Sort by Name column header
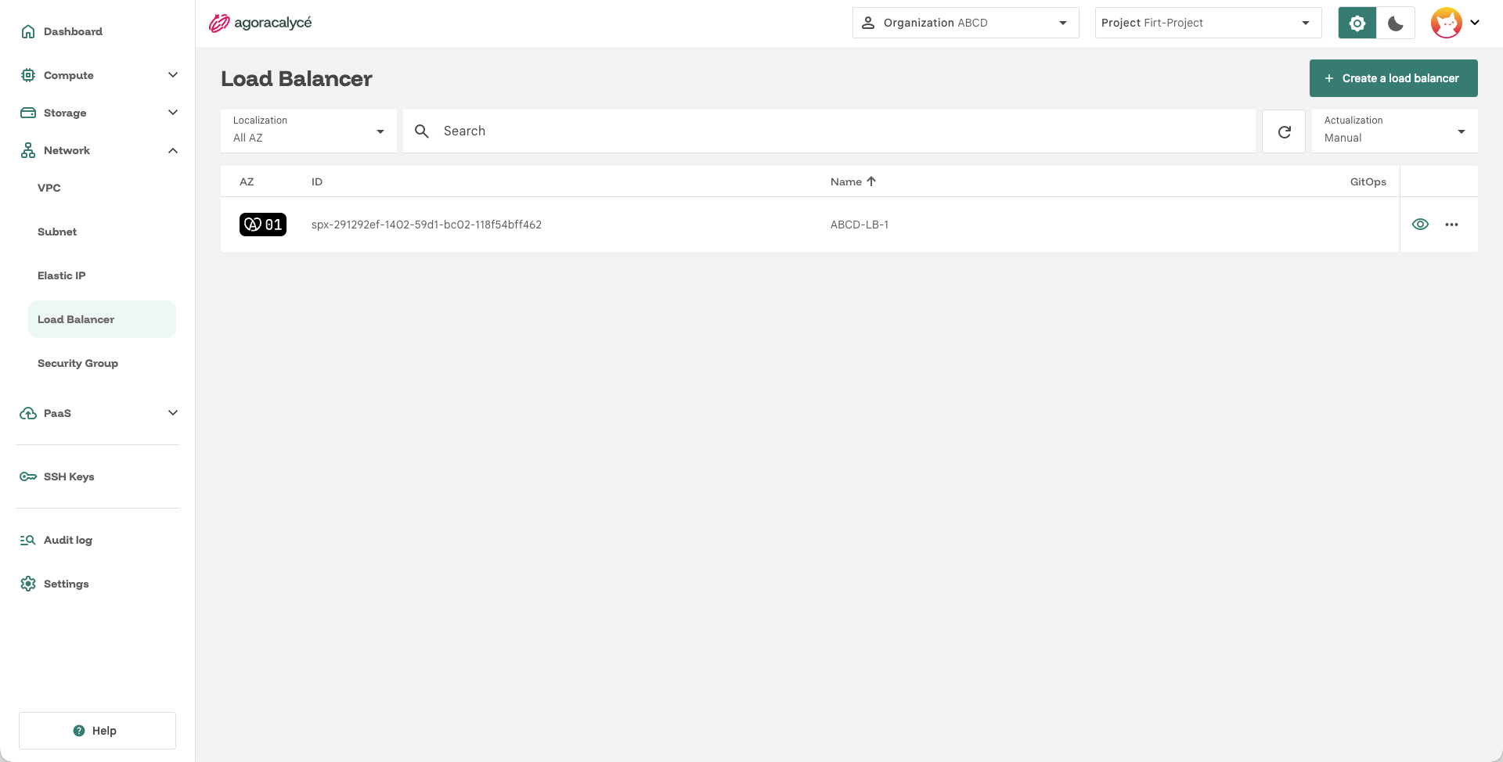1503x762 pixels. (x=852, y=182)
